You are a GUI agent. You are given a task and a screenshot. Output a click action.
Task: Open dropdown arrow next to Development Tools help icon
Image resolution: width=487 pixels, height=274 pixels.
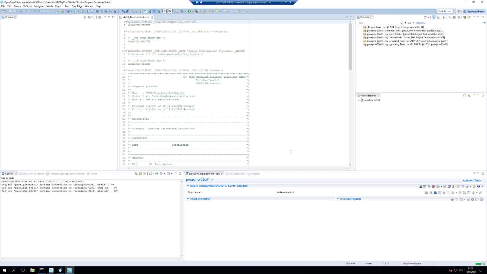[482, 186]
